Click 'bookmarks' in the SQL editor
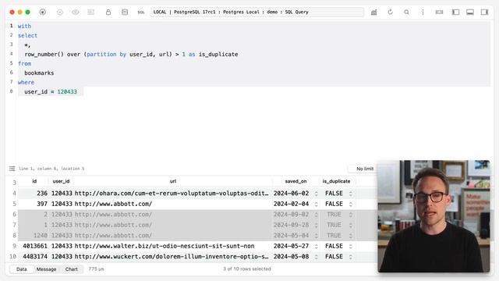Image resolution: width=499 pixels, height=281 pixels. tap(39, 73)
